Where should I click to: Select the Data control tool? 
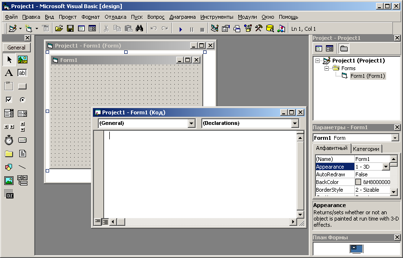tap(23, 181)
